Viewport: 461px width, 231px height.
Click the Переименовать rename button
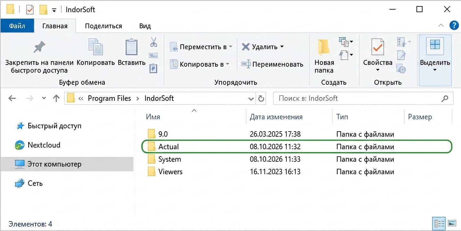[272, 64]
